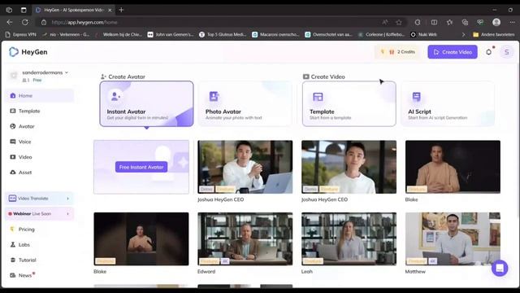The width and height of the screenshot is (520, 293).
Task: Click the HeyGen logo
Action: click(x=28, y=52)
